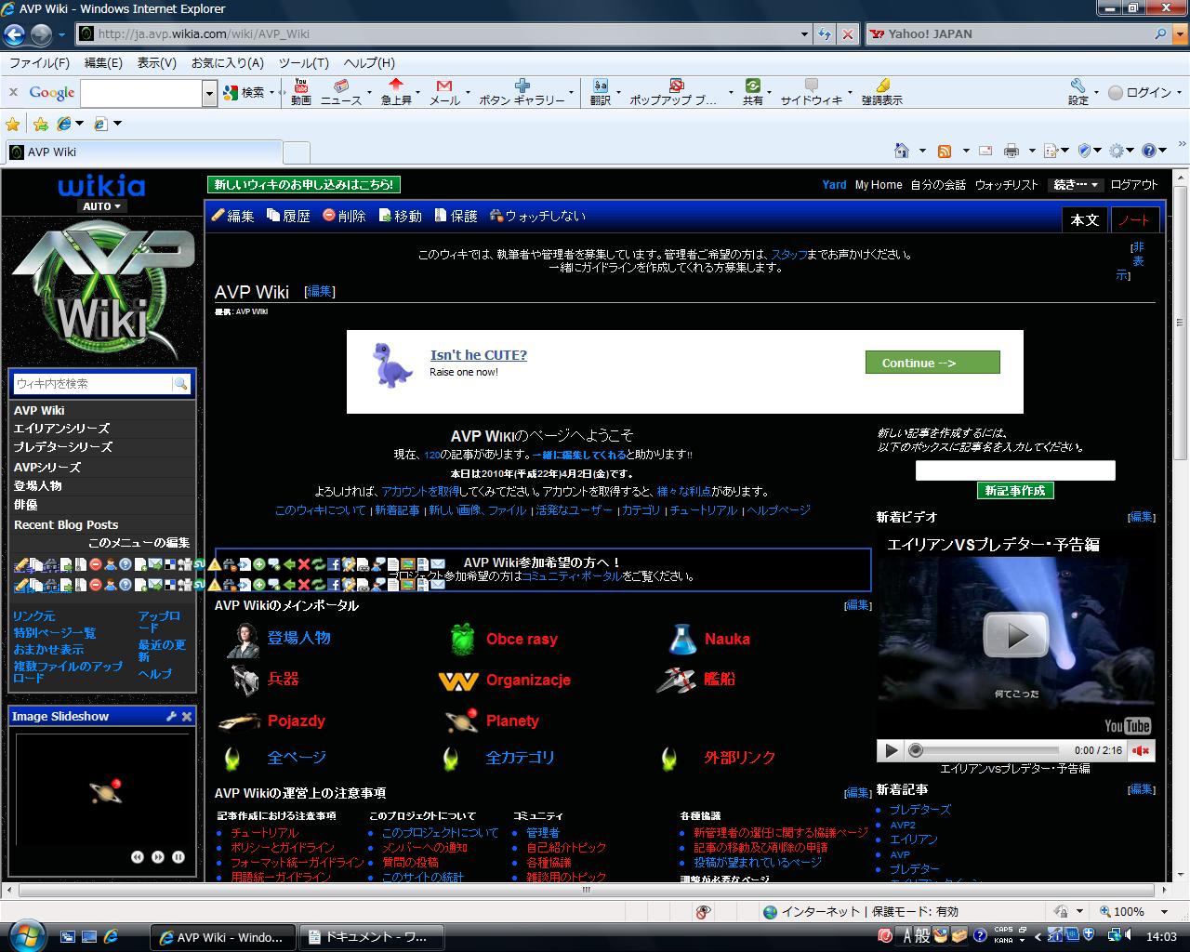Open the Gmail メール toolbar icon
Viewport: 1190px width, 952px height.
click(x=444, y=92)
